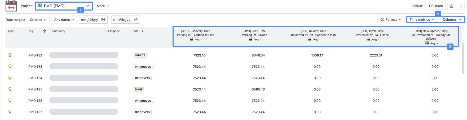Open issue key PMO-134

click(x=35, y=78)
